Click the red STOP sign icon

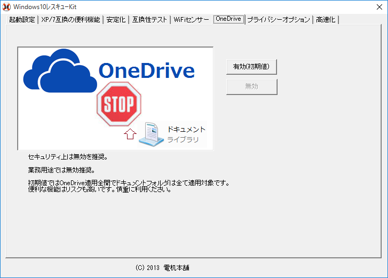(x=118, y=104)
